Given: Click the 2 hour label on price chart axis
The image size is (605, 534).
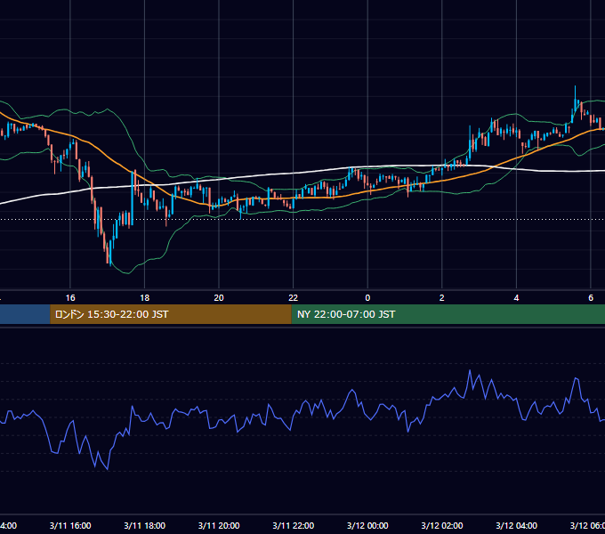Looking at the screenshot, I should 442,298.
